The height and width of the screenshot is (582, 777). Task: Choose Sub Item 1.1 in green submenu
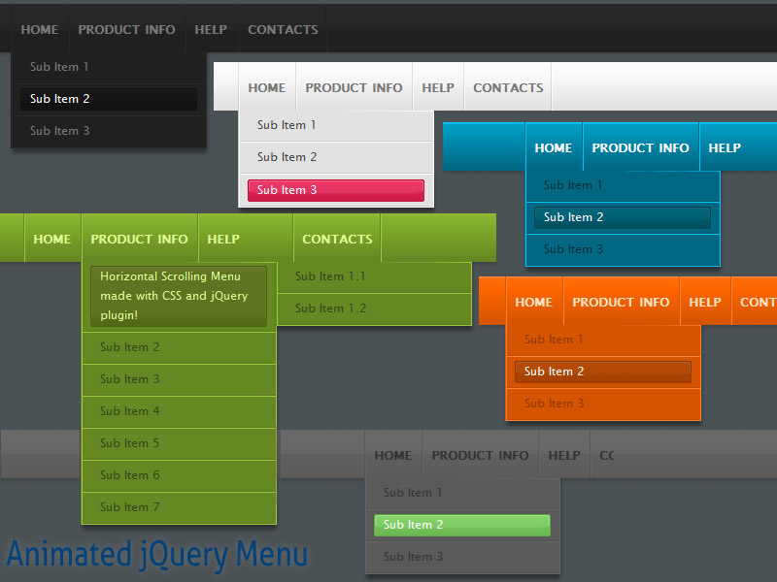tap(374, 276)
